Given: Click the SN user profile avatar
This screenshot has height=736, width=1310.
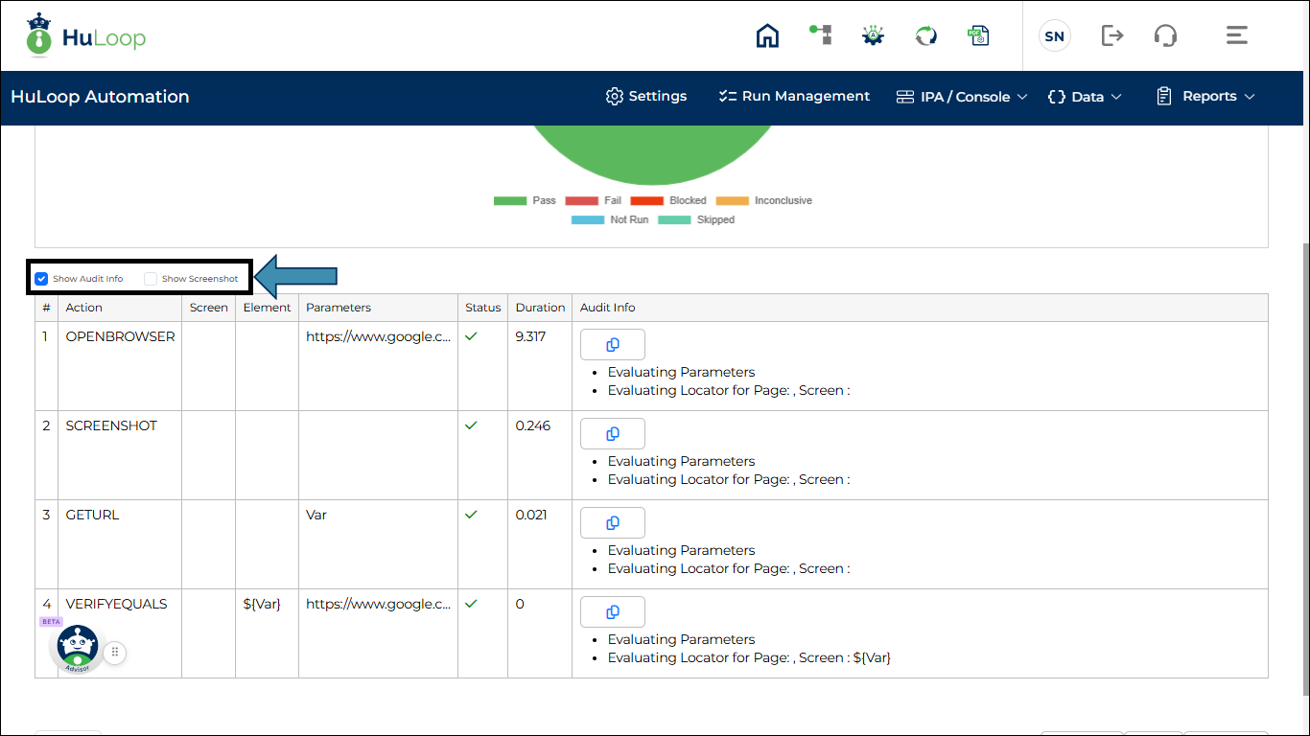Looking at the screenshot, I should click(x=1054, y=36).
